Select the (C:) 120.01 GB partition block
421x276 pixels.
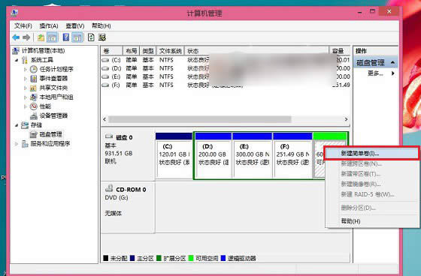coord(174,155)
